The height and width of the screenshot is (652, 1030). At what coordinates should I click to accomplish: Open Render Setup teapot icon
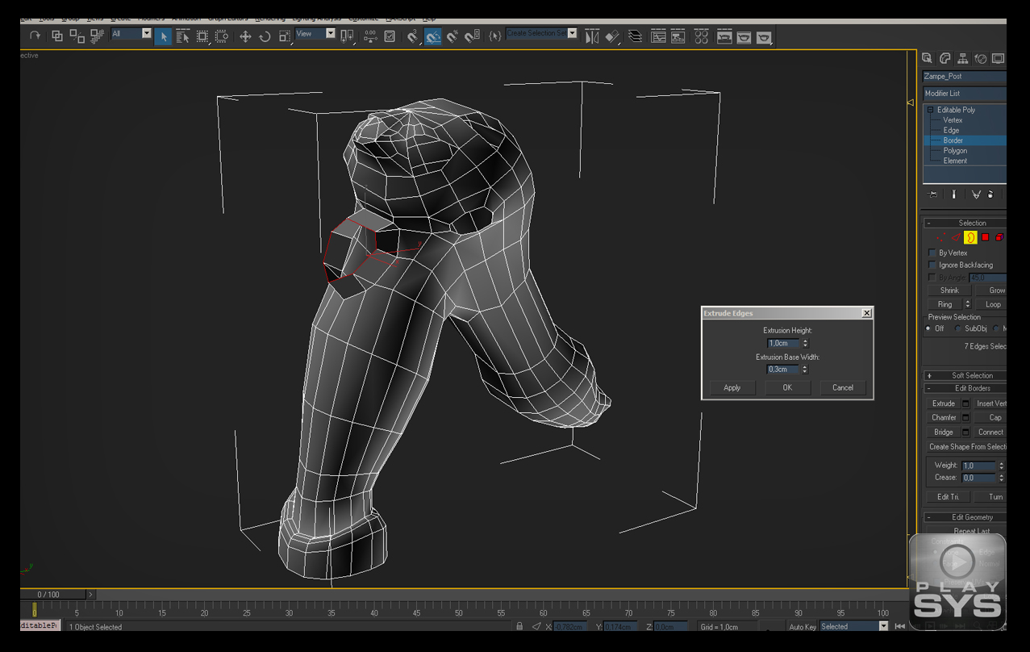pyautogui.click(x=724, y=36)
